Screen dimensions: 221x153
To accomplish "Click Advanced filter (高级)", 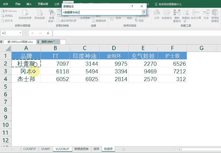I will [139, 21].
